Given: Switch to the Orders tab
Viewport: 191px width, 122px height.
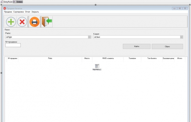Looking at the screenshot, I should 18,2.
